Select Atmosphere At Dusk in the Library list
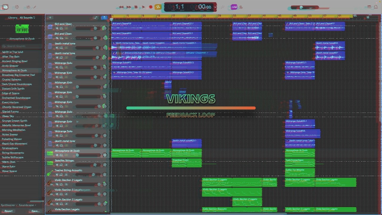382x215 pixels. (14, 70)
